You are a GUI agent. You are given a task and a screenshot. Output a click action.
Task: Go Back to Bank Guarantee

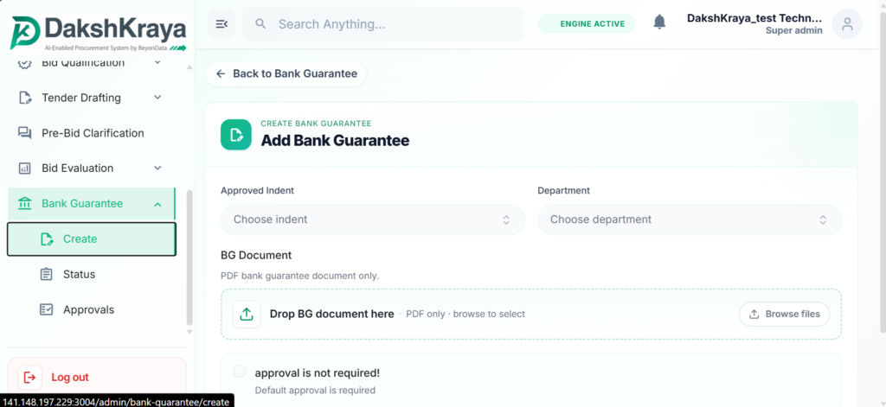(x=286, y=74)
